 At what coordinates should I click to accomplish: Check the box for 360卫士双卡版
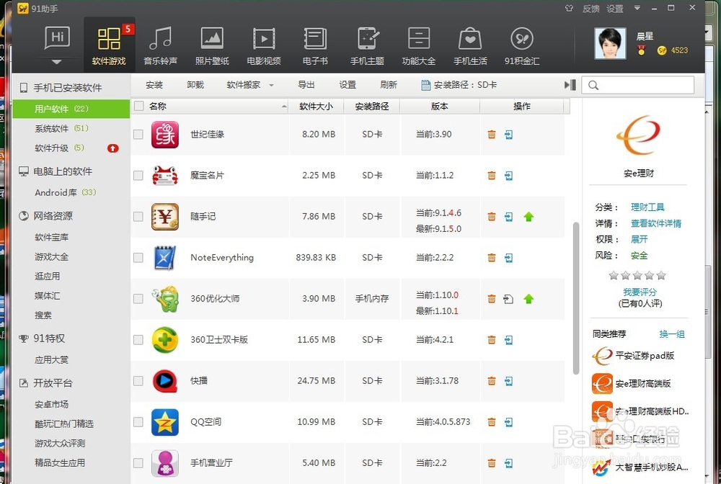tap(138, 340)
